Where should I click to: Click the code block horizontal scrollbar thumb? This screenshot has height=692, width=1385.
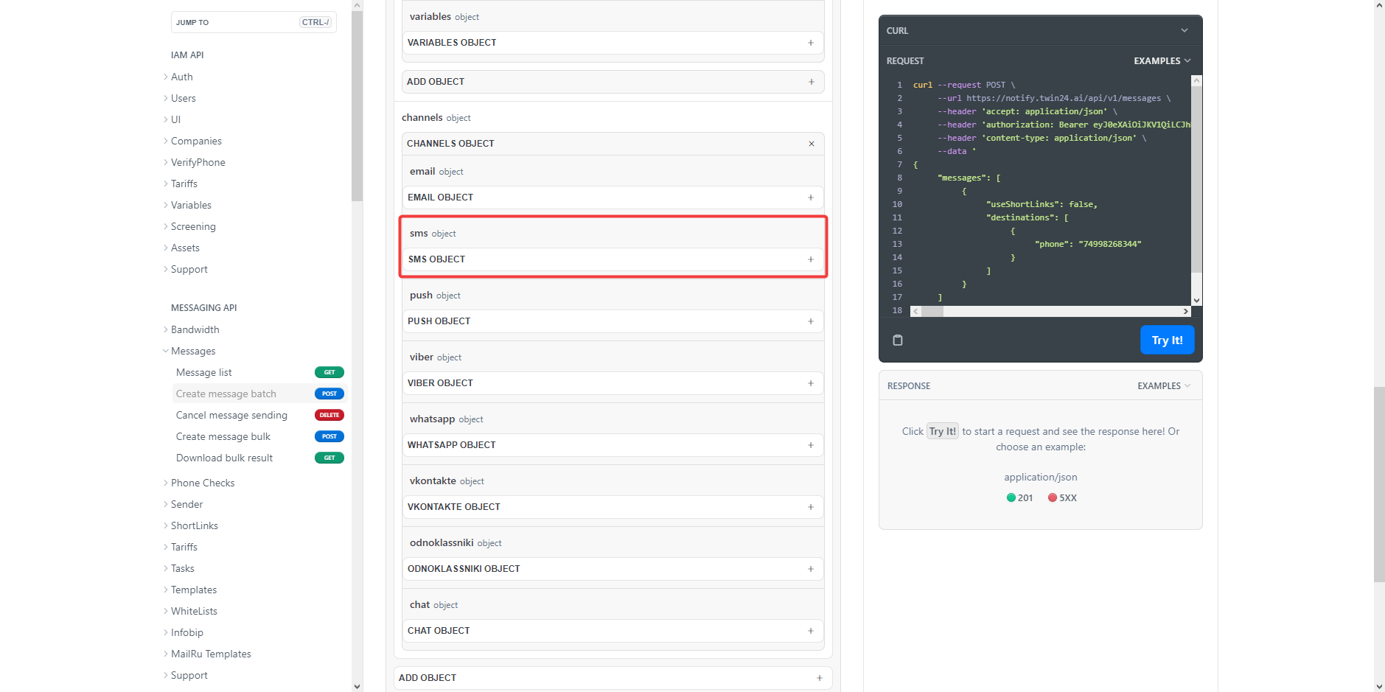click(x=932, y=311)
